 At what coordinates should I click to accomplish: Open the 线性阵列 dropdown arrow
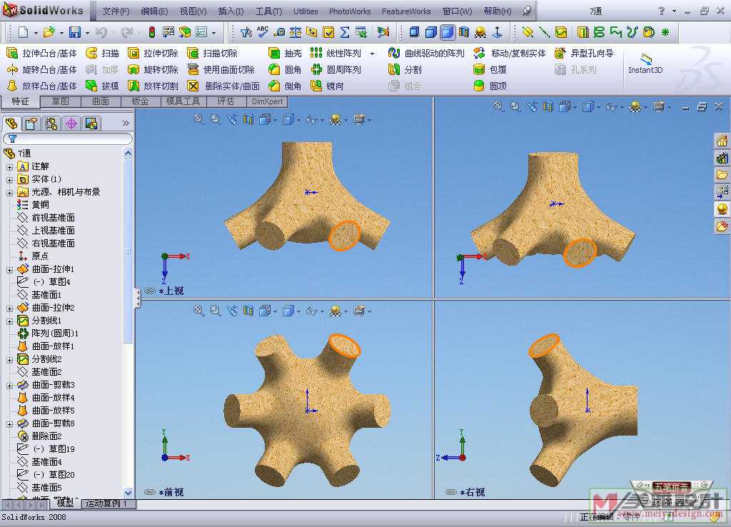pos(372,54)
